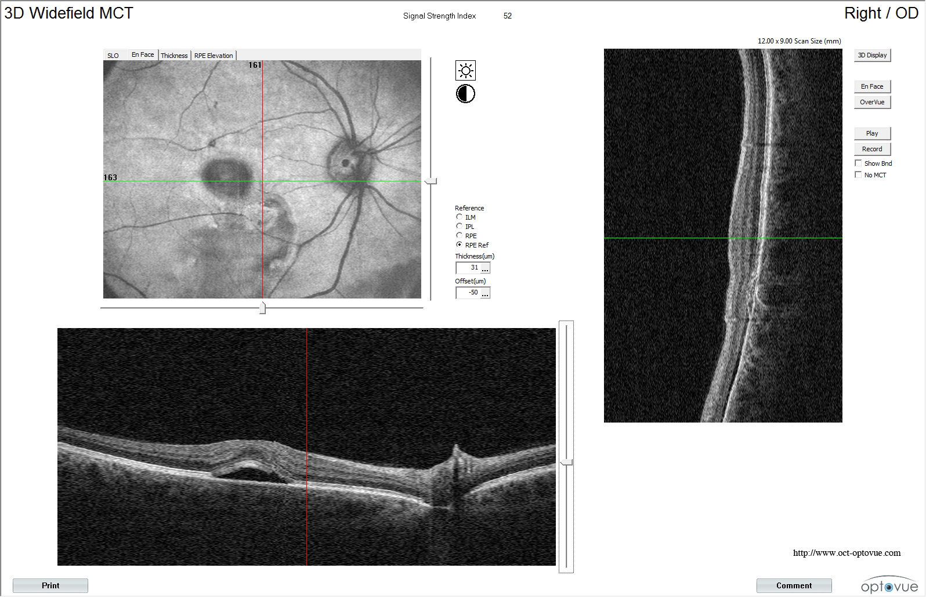Screen dimensions: 926x597
Task: Click the Right / OD eye label
Action: [x=881, y=13]
